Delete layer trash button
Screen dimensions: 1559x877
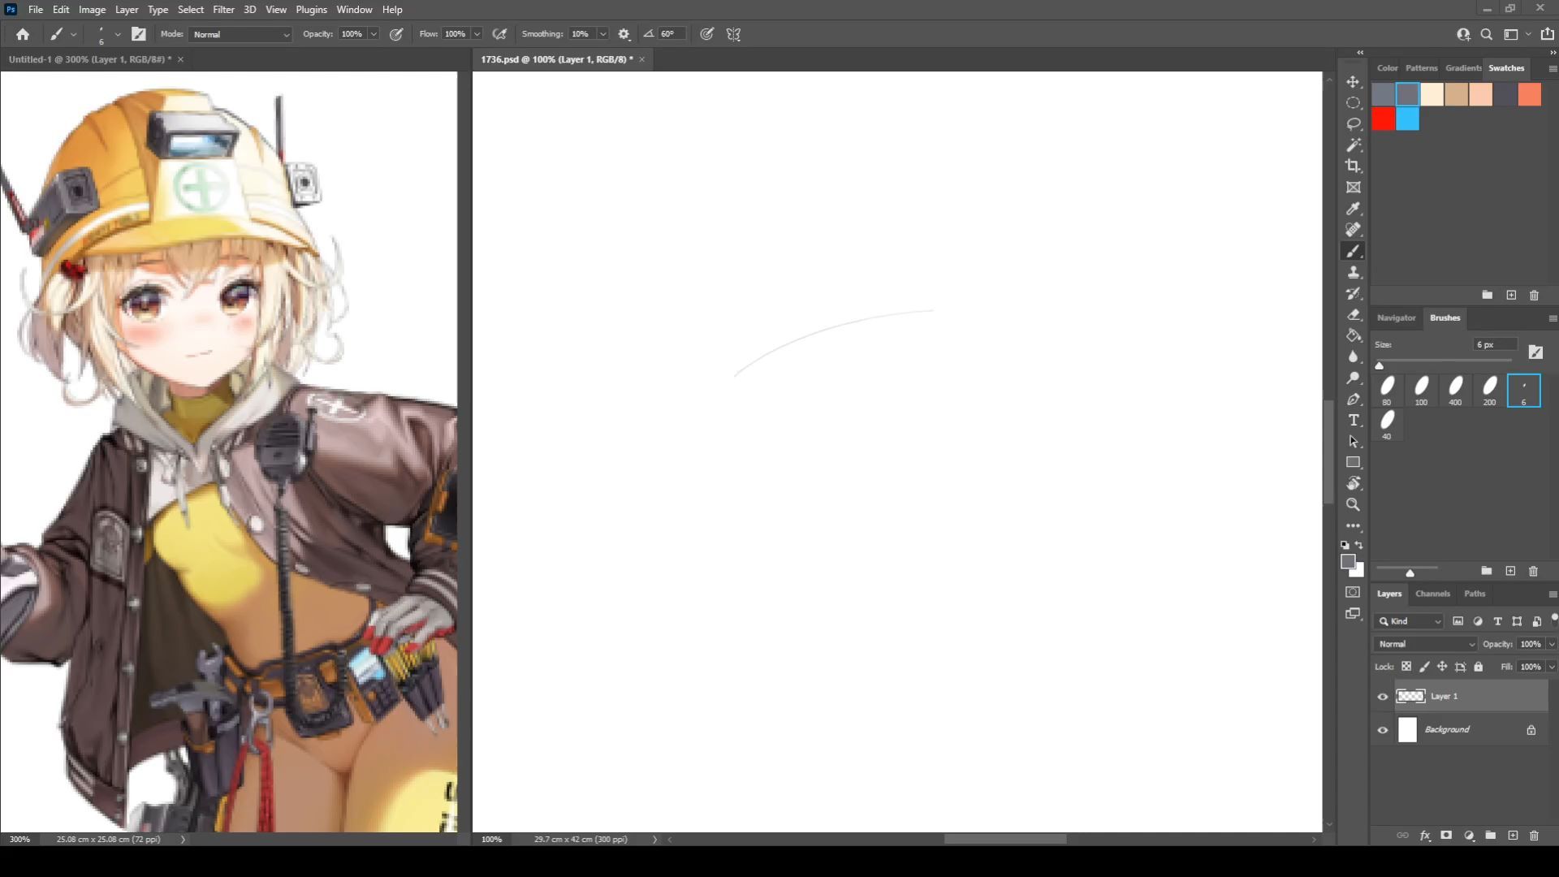(x=1534, y=836)
